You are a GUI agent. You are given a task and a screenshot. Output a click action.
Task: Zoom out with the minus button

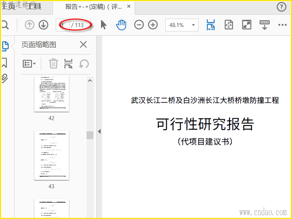click(139, 25)
